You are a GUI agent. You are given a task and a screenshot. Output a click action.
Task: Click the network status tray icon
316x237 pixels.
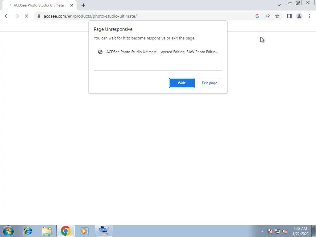point(277,231)
